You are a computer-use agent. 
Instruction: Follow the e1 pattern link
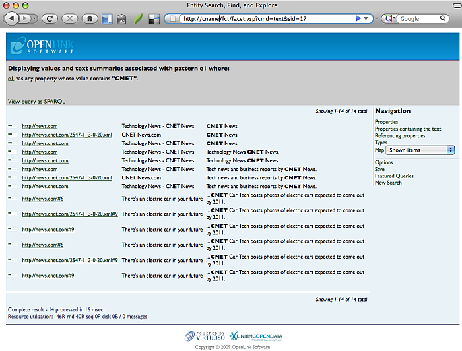click(x=11, y=79)
